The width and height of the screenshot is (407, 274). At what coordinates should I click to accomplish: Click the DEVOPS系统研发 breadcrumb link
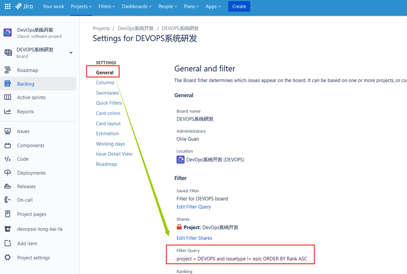click(x=180, y=28)
